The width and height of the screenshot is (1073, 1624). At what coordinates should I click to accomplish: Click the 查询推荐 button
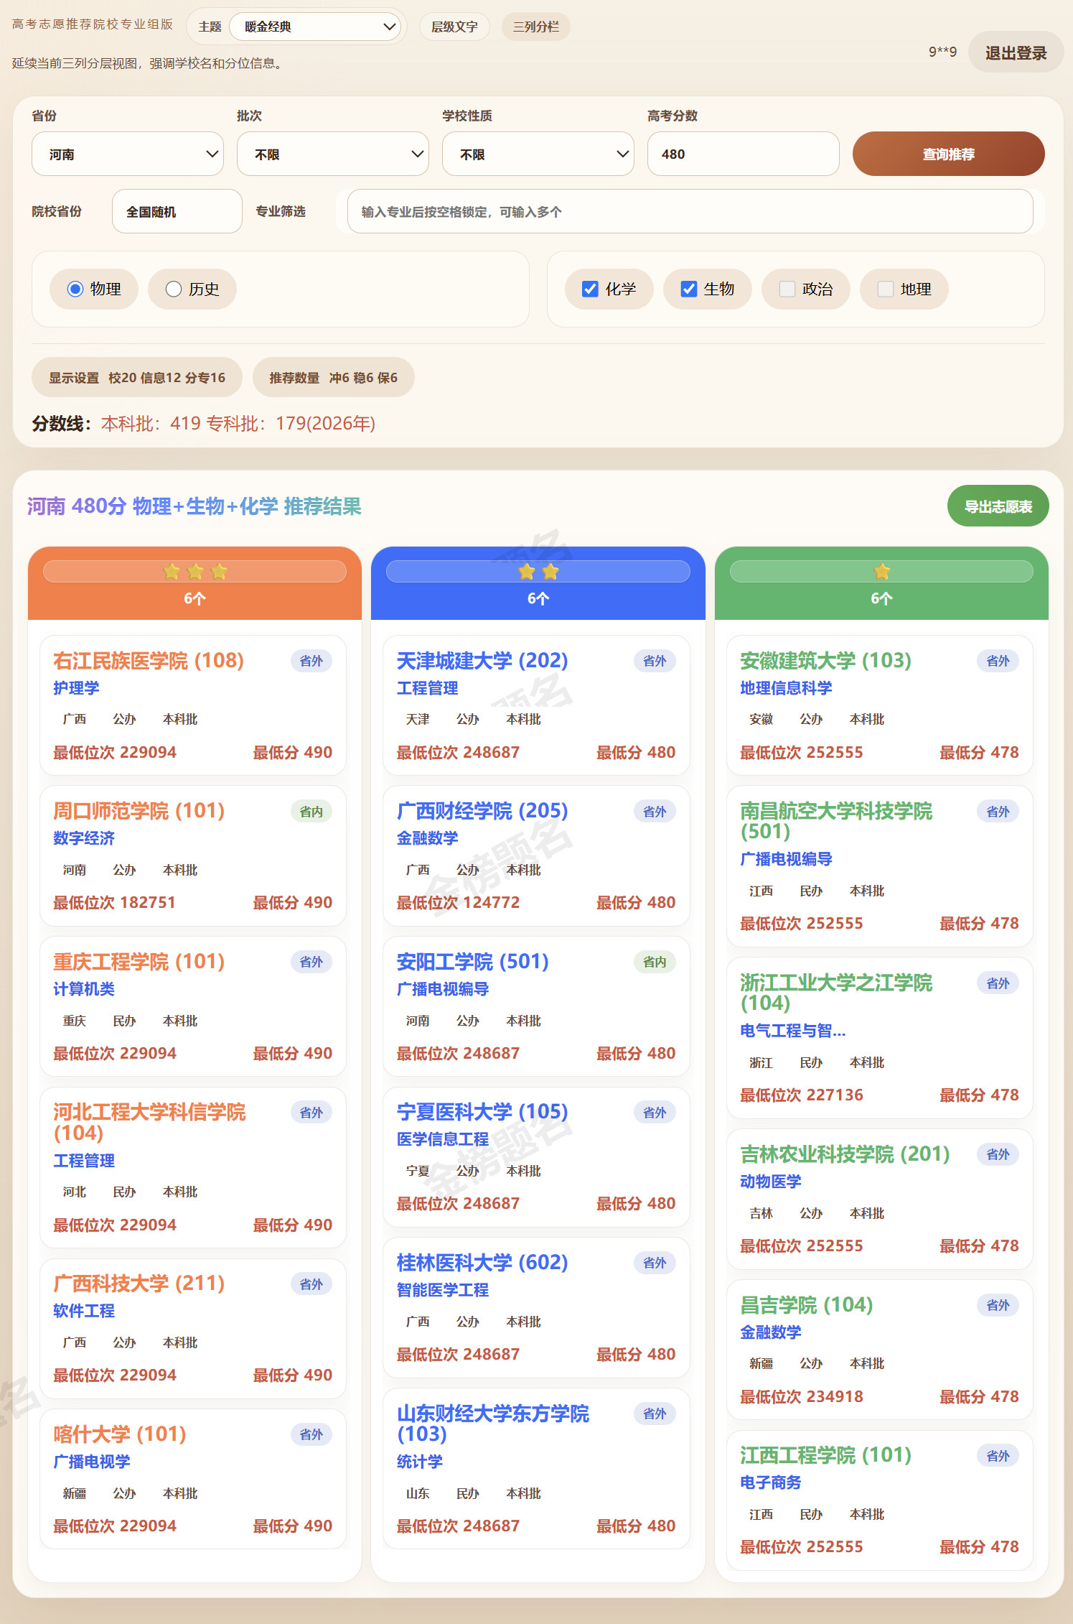[x=949, y=154]
